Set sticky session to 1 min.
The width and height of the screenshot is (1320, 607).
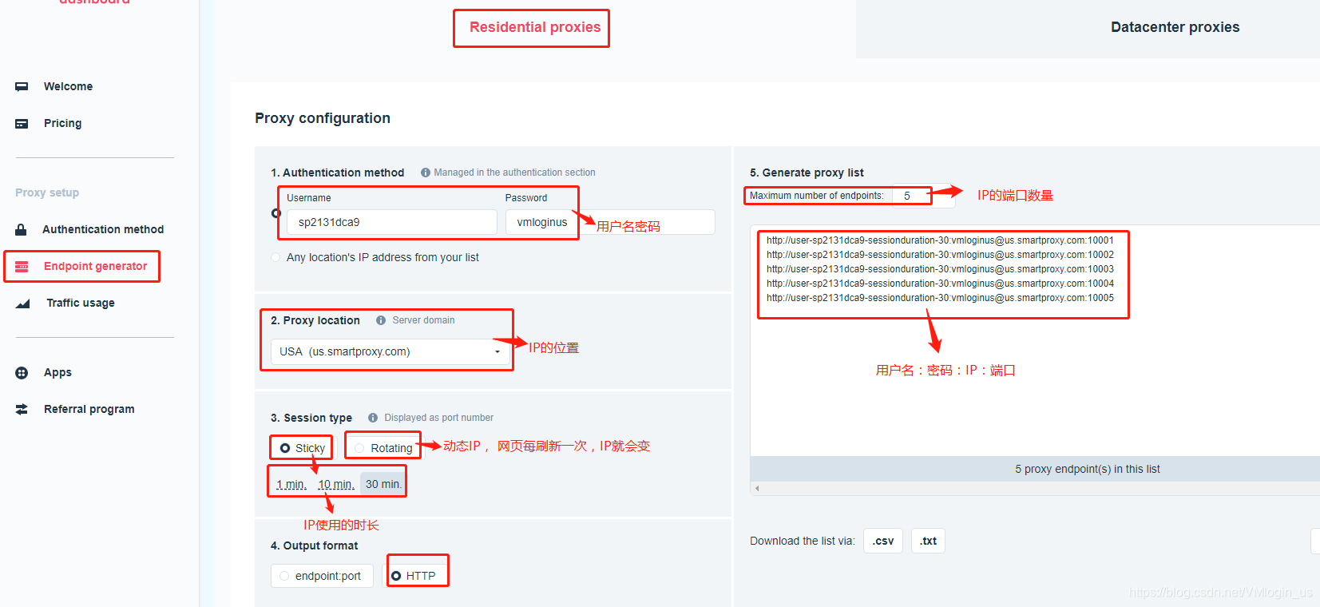click(291, 484)
